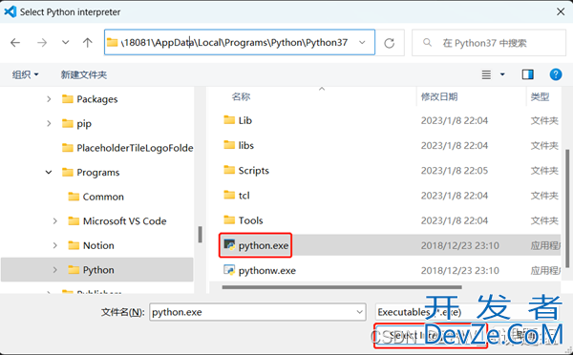The image size is (573, 355).
Task: Click the search Python37 box
Action: [x=489, y=43]
